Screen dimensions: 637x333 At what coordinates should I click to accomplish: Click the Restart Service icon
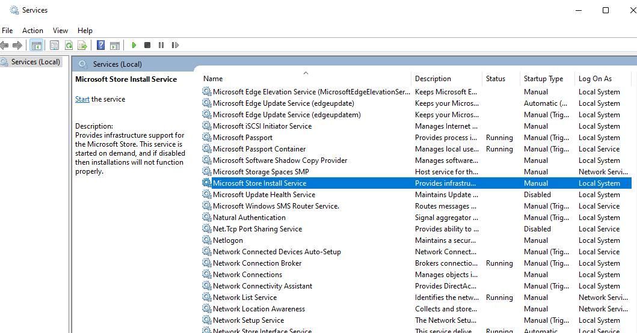pos(175,45)
